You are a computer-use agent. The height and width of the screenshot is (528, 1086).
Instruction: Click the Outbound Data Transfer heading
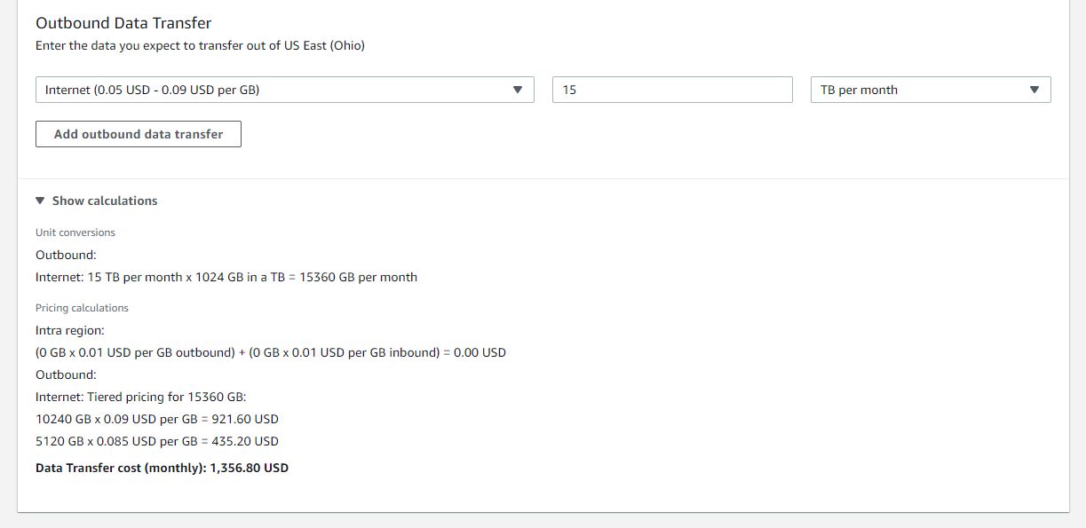[123, 23]
